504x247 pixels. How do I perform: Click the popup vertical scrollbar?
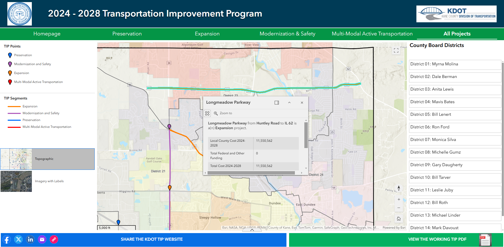306,135
